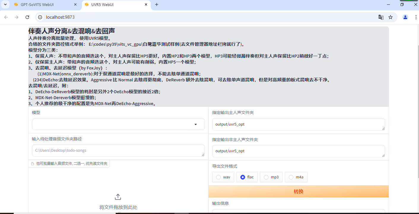Close the UVR5 WebUI tab
Viewport: 419px width, 214px height.
pyautogui.click(x=146, y=4)
